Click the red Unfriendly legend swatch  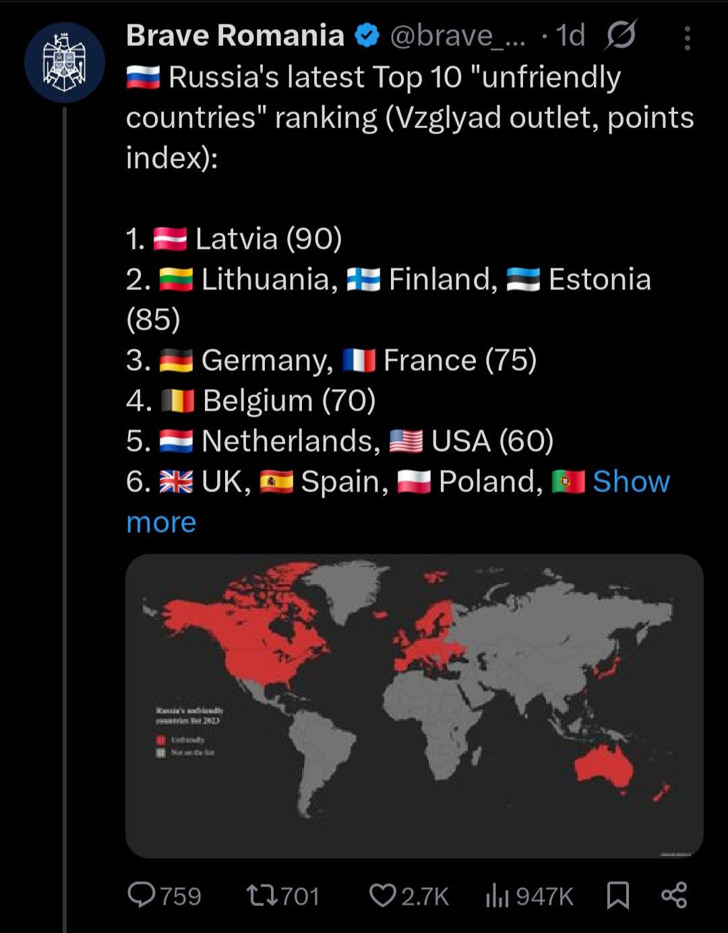coord(161,740)
